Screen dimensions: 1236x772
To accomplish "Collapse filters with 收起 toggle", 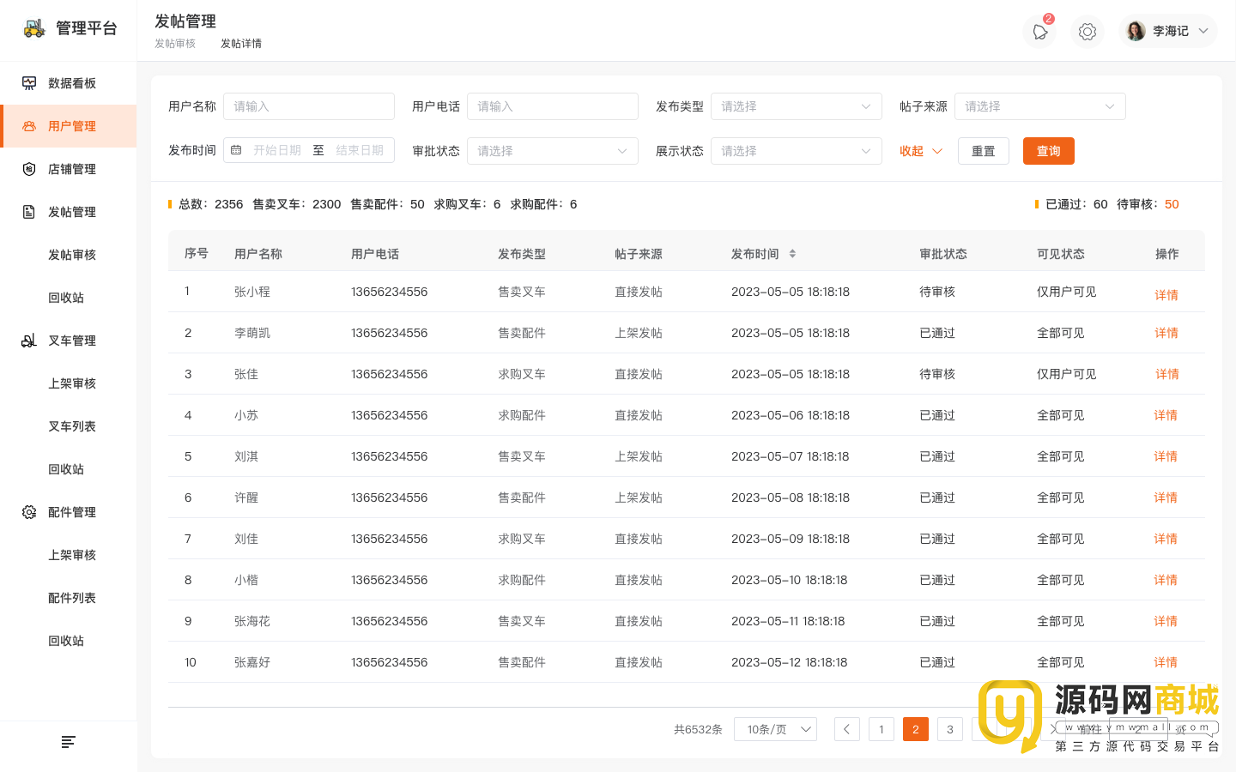I will (920, 151).
